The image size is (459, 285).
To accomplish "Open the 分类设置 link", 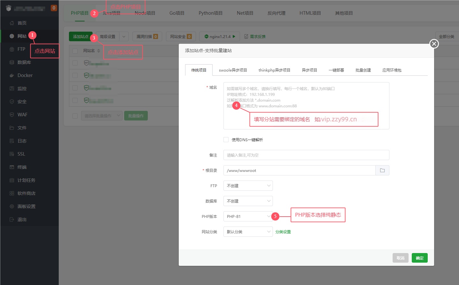I will pyautogui.click(x=283, y=232).
